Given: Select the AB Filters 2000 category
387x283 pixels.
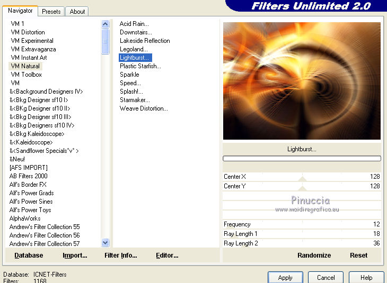Looking at the screenshot, I should pos(28,176).
